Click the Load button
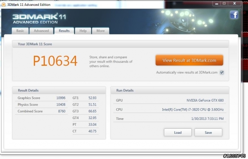 pos(178,132)
